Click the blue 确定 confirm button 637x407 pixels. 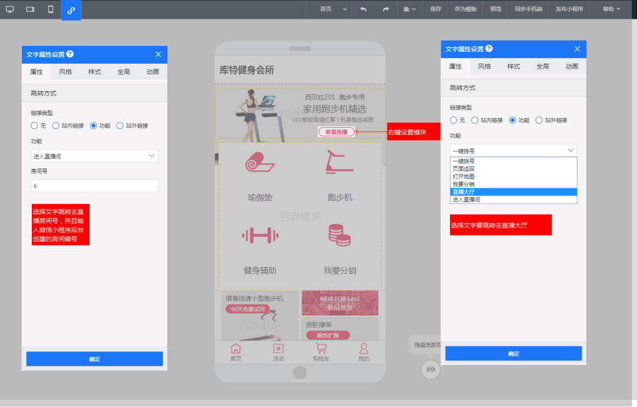94,359
